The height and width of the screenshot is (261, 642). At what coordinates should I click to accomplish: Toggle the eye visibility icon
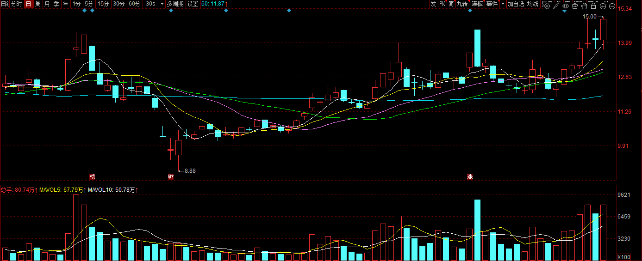coord(566,6)
